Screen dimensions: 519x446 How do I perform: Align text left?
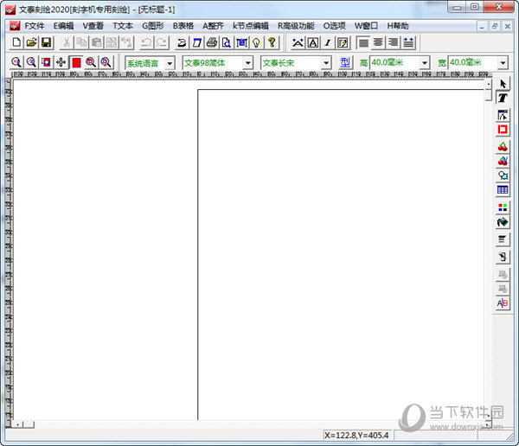click(363, 42)
